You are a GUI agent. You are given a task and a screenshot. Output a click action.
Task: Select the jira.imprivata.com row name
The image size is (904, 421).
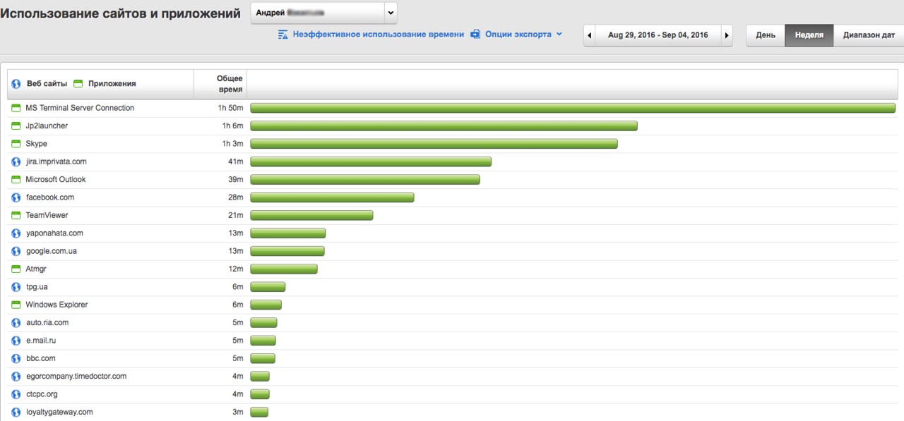coord(56,161)
